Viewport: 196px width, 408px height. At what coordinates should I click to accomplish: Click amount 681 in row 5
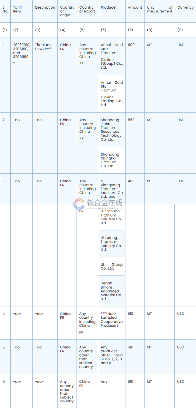[131, 347]
